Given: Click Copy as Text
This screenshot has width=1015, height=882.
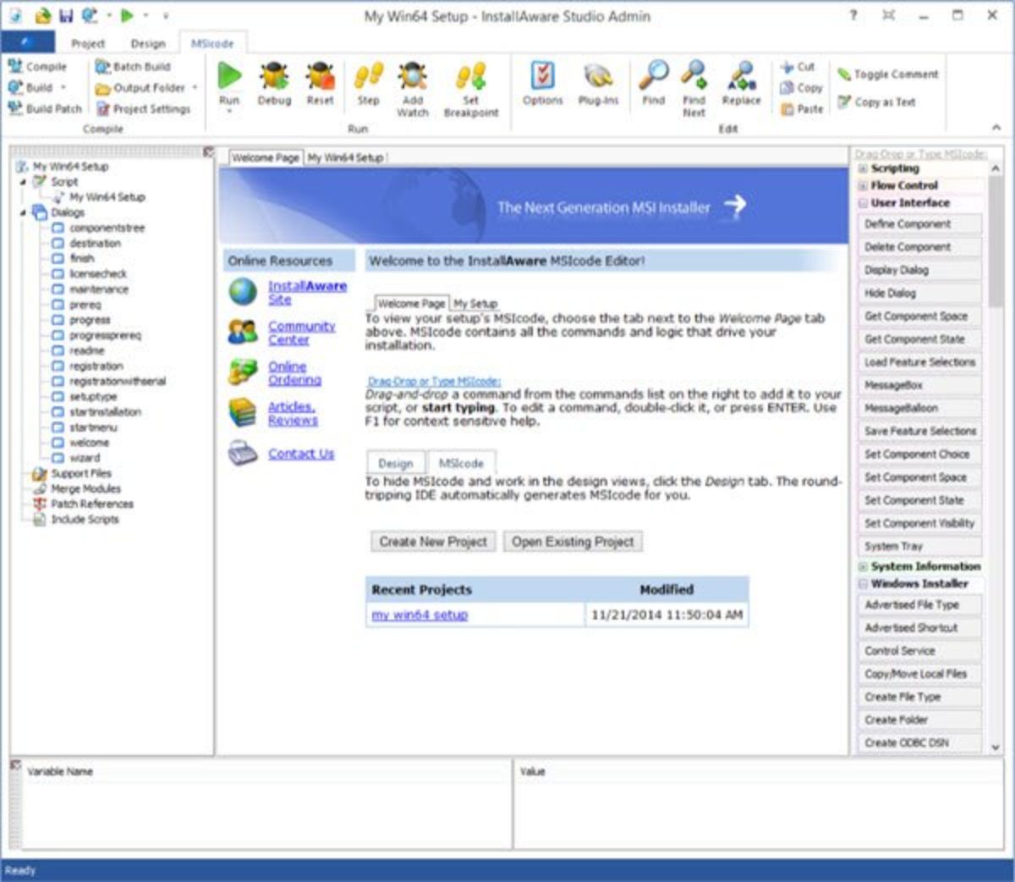Looking at the screenshot, I should 876,102.
